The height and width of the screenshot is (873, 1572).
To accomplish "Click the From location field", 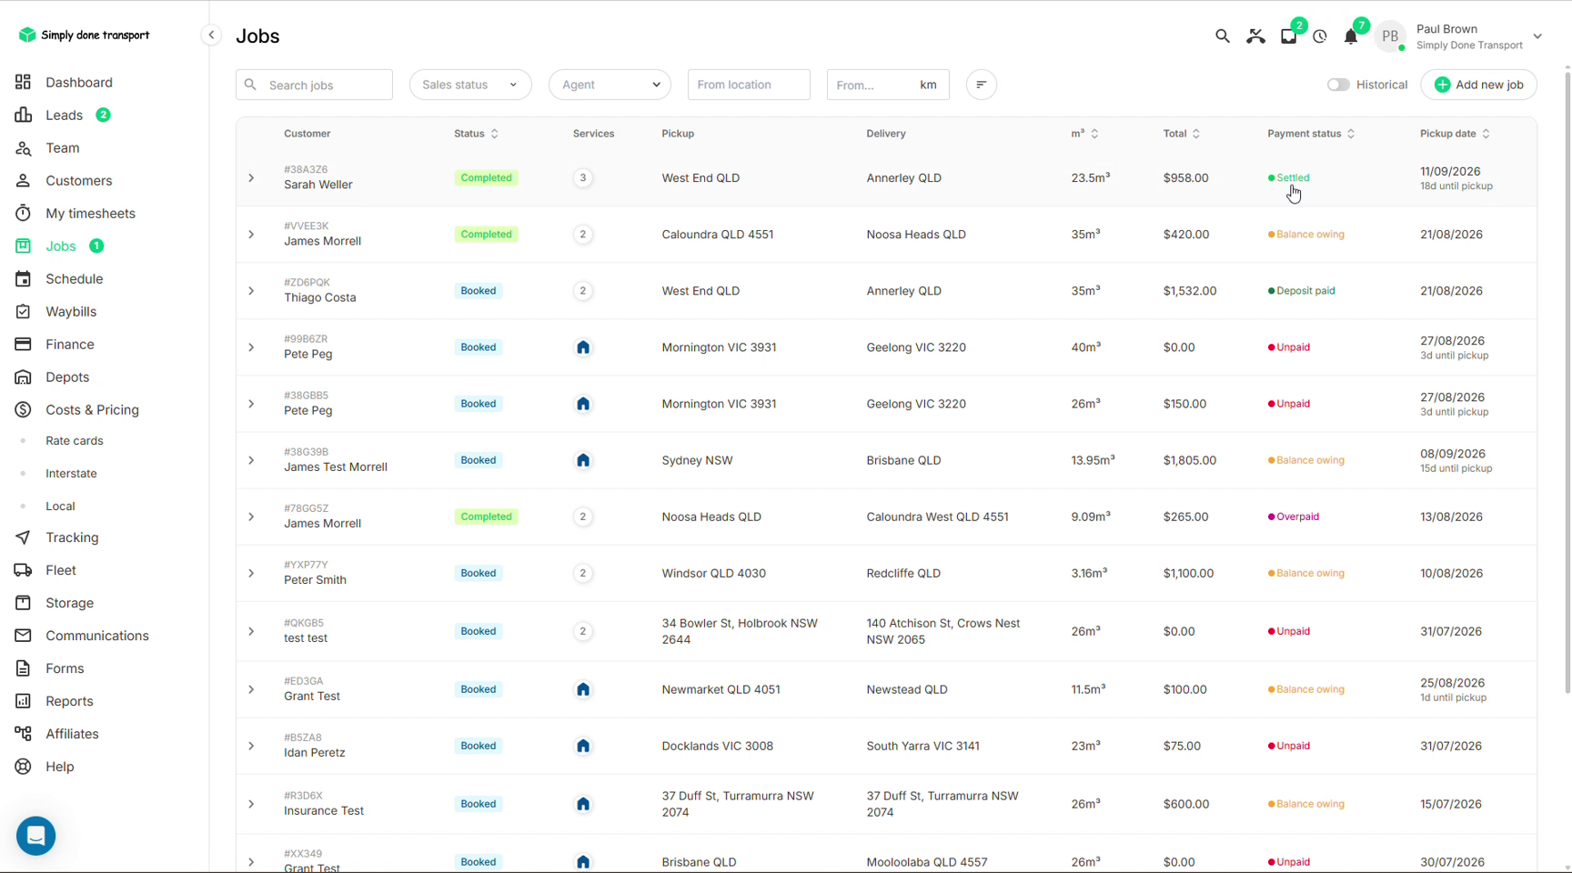I will (749, 85).
